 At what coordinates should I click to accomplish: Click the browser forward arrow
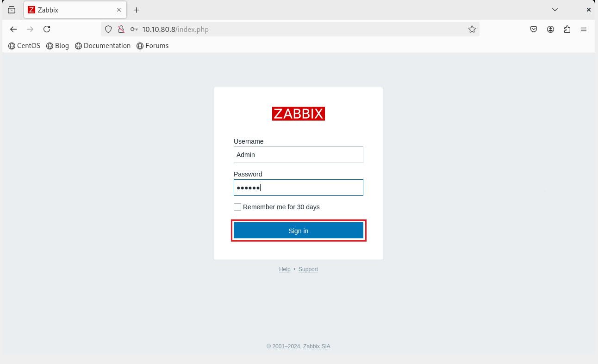(30, 29)
